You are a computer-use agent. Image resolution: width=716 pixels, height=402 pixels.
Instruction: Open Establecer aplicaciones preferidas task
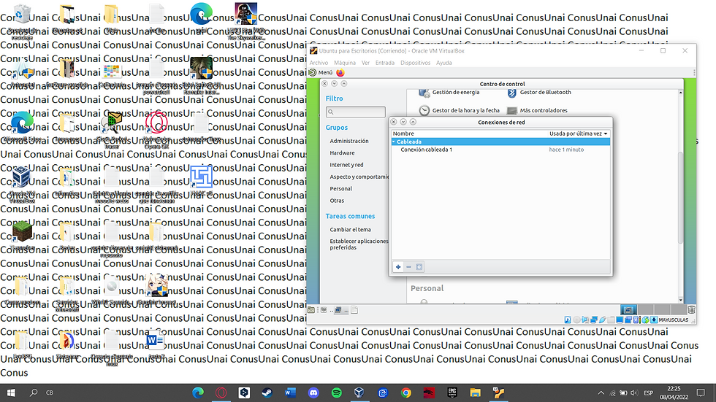pos(359,244)
